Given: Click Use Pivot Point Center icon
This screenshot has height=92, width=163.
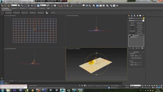Looking at the screenshot, I should 48,6.
